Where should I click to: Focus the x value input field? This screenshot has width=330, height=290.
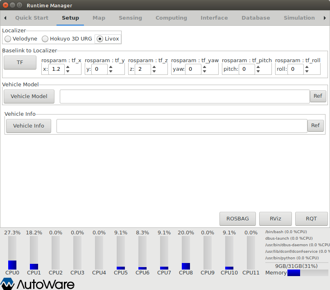point(57,69)
